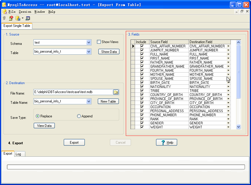Enable the Show Views checkbox
The width and height of the screenshot is (251, 185).
(99, 42)
